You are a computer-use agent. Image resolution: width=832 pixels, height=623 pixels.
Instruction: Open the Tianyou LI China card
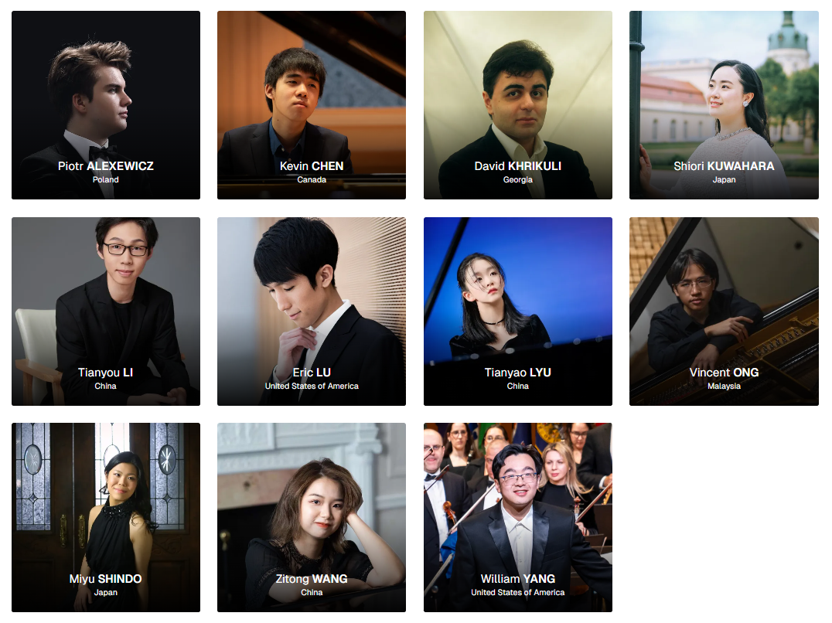coord(106,311)
